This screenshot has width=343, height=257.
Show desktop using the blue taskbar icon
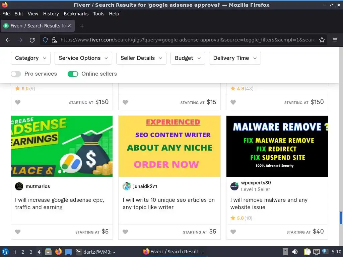(x=68, y=252)
